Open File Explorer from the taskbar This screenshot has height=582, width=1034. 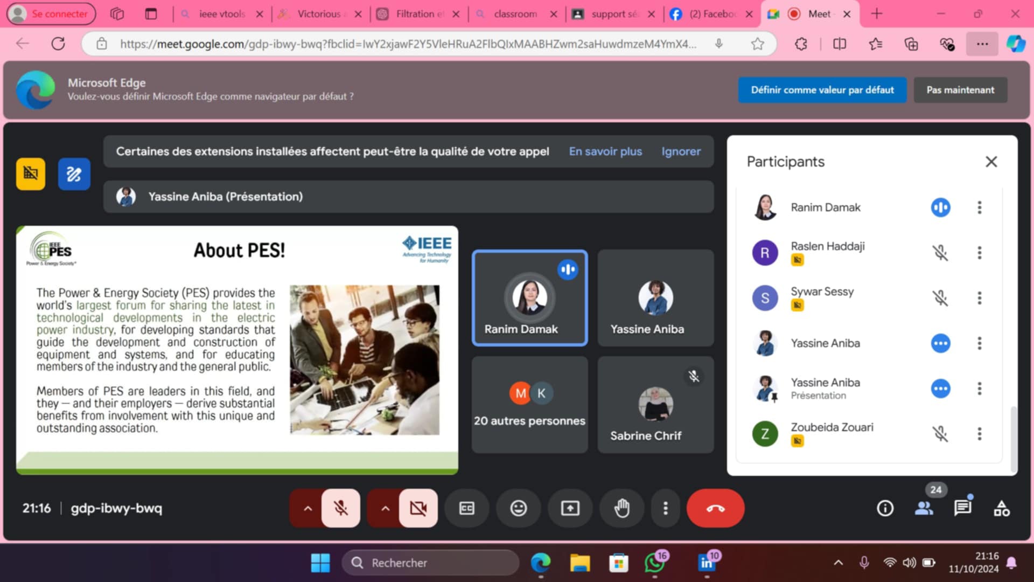[x=580, y=563]
